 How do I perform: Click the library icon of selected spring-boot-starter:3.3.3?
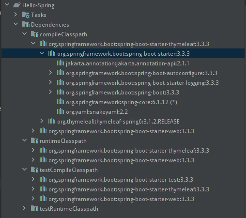click(x=52, y=53)
